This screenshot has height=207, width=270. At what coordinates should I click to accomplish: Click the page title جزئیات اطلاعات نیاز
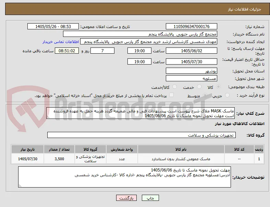(x=245, y=9)
